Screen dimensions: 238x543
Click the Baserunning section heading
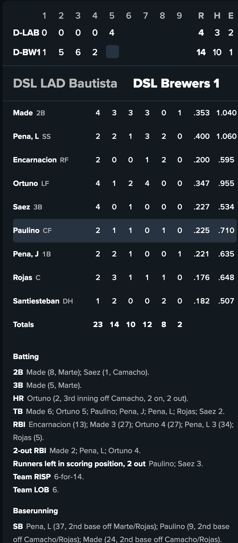point(35,511)
